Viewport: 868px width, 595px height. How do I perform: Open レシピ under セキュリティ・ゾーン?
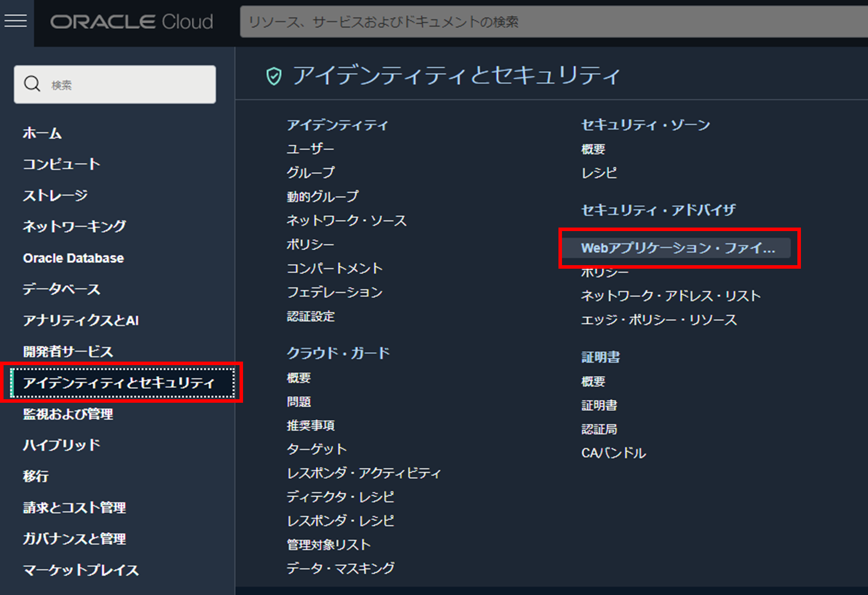pos(600,173)
